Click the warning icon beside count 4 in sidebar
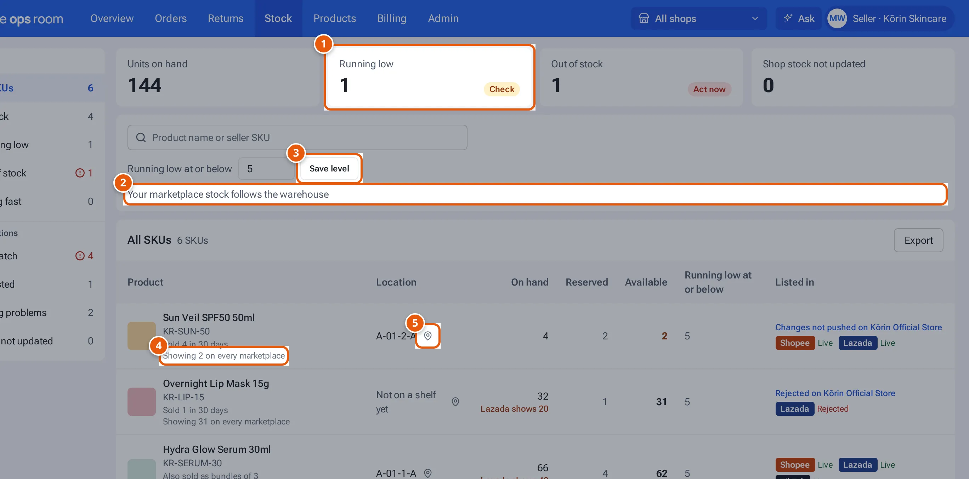This screenshot has height=479, width=969. 80,256
